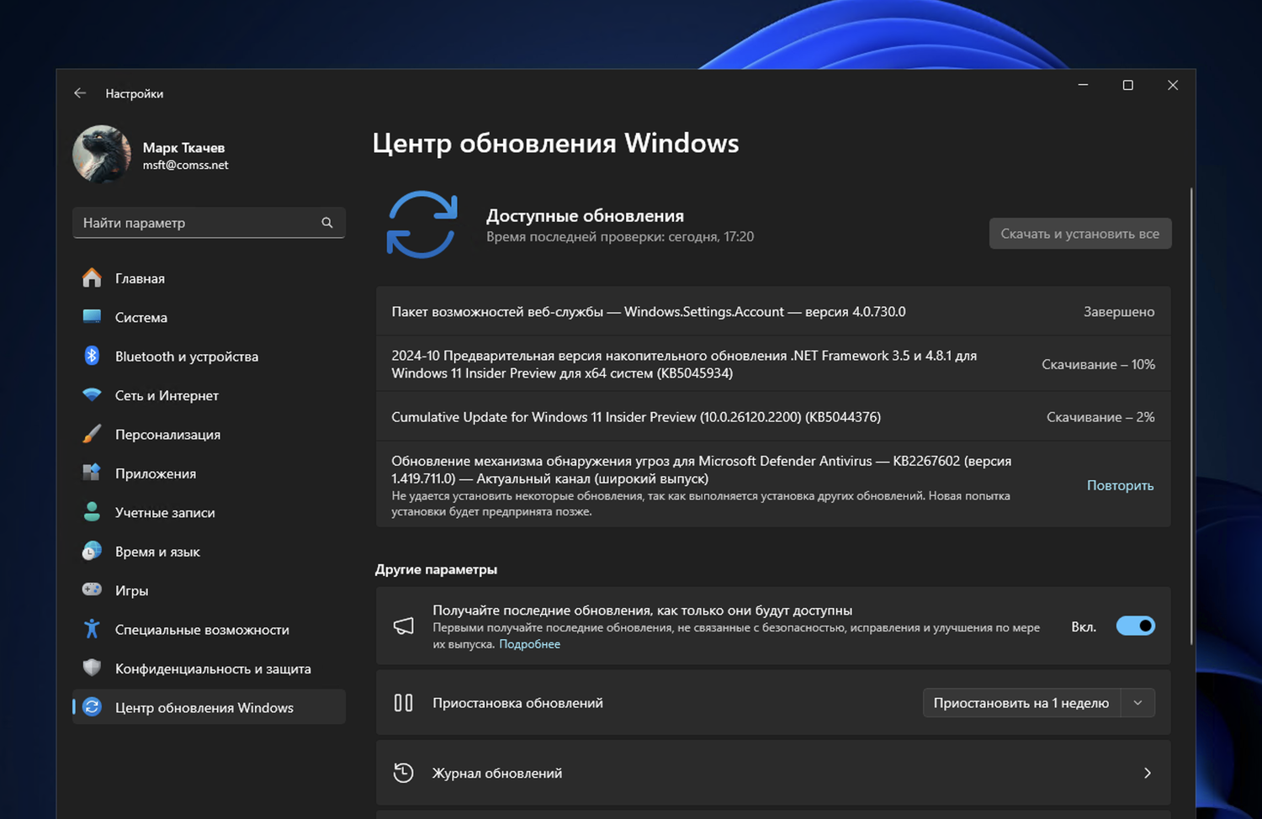Click the KB5045934 .NET Framework update text
This screenshot has width=1262, height=819.
pos(684,364)
